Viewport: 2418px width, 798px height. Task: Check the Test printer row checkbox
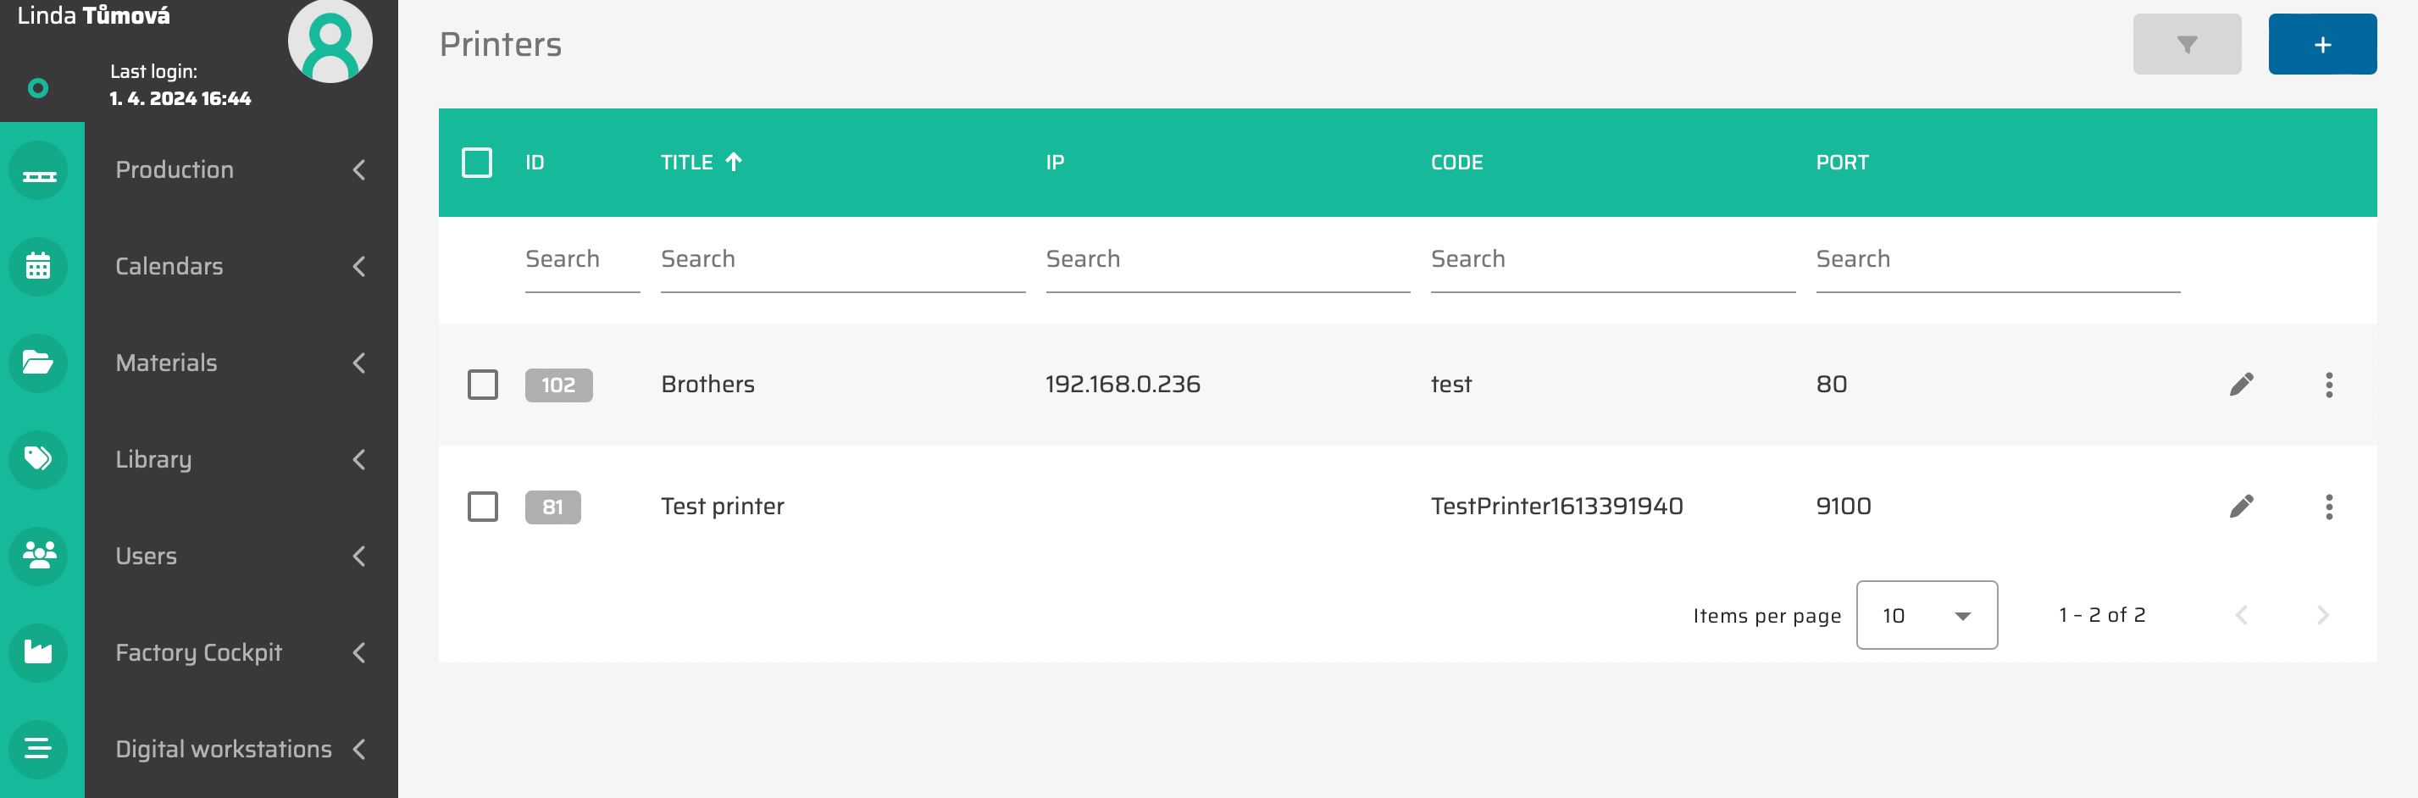tap(482, 507)
